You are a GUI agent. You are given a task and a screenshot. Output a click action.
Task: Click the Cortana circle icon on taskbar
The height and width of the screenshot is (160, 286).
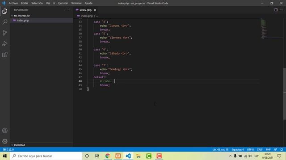coord(87,156)
